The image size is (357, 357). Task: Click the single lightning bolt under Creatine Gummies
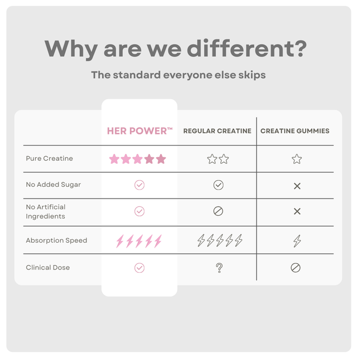pos(297,241)
